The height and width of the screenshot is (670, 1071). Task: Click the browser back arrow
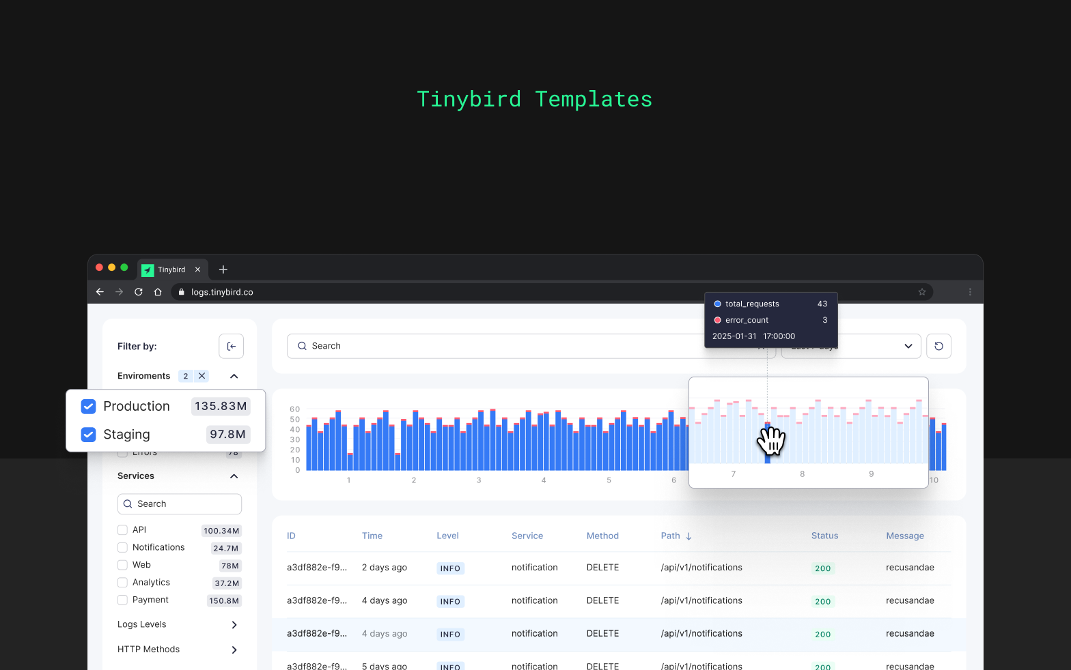(x=100, y=292)
